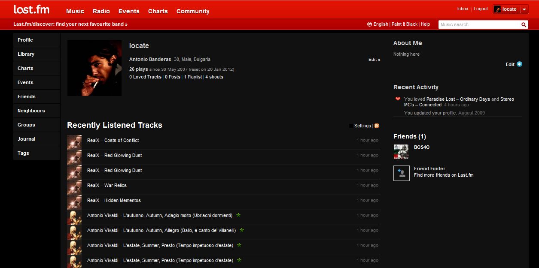Select Tags in the sidebar
The image size is (539, 268).
tap(37, 153)
